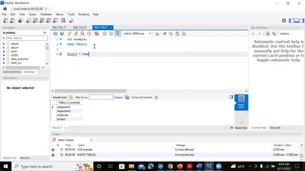Refresh schemas list icon
This screenshot has width=305, height=171.
click(45, 33)
